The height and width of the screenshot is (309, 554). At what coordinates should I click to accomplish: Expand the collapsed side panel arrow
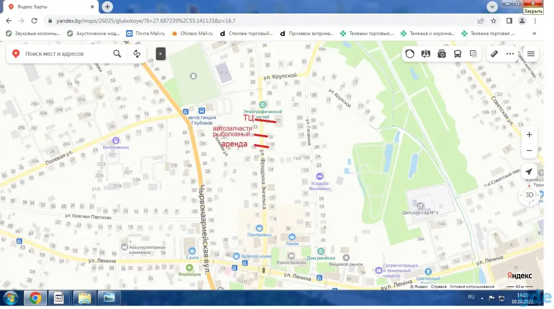[161, 54]
